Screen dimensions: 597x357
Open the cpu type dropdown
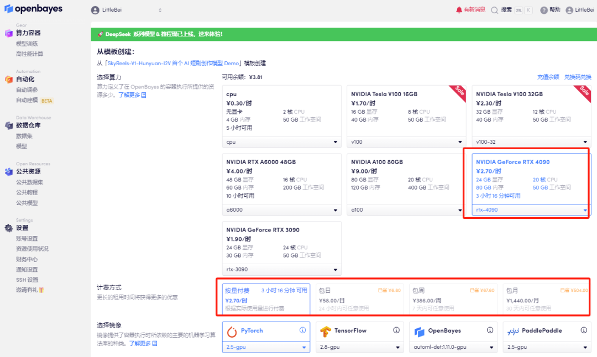281,142
